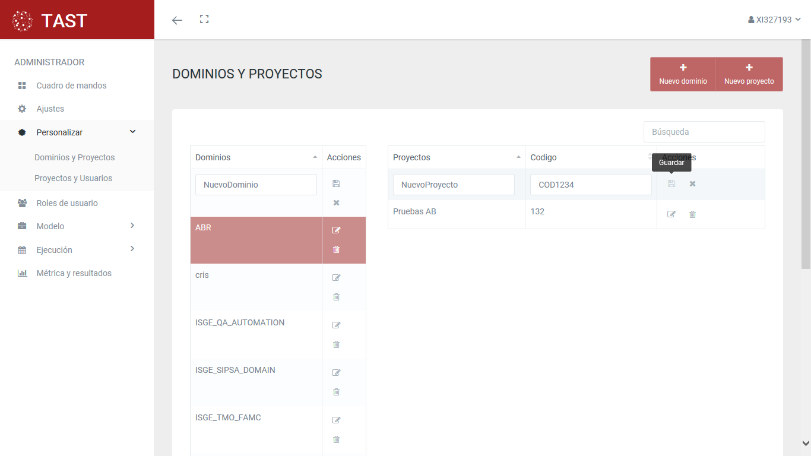Delete the cris domain

point(336,297)
